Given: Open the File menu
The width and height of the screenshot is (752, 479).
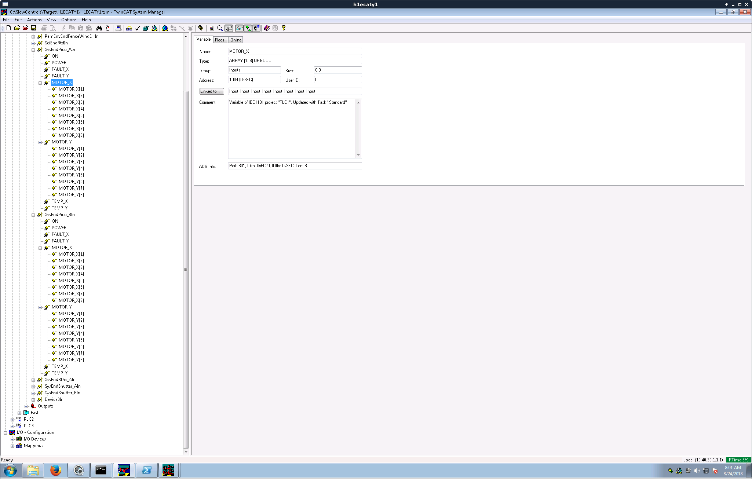Looking at the screenshot, I should pos(6,20).
